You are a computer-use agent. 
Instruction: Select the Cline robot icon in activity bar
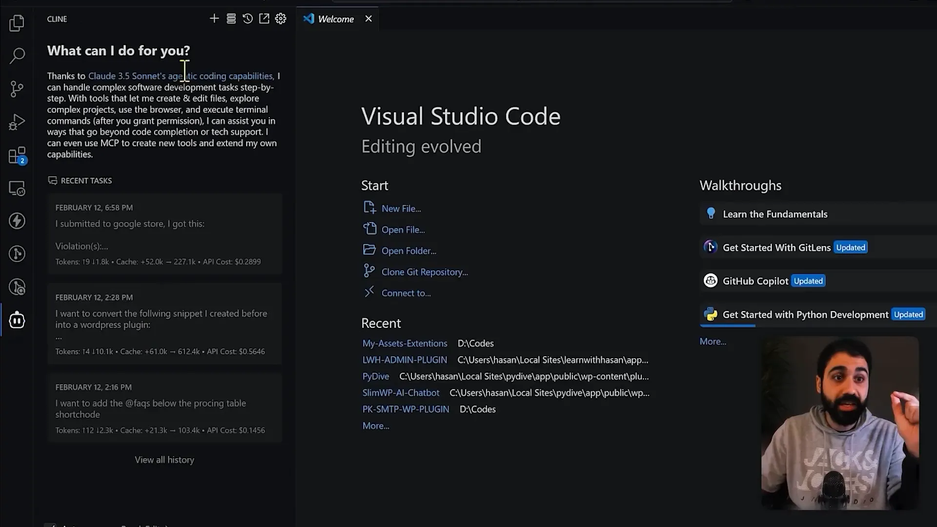17,320
